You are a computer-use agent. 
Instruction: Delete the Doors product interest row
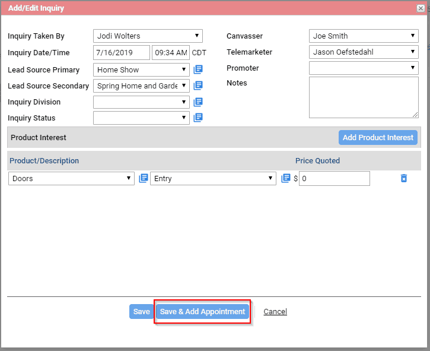(x=404, y=178)
